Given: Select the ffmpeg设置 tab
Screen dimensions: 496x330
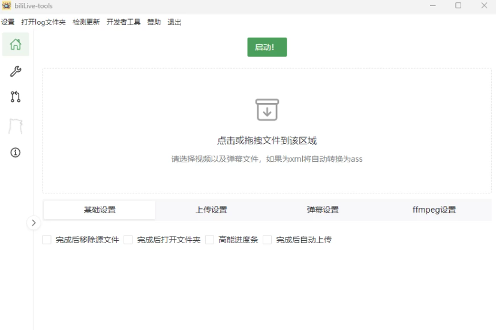Looking at the screenshot, I should tap(434, 210).
